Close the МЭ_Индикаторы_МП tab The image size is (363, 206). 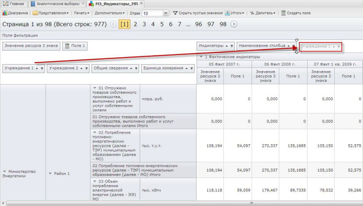click(141, 3)
